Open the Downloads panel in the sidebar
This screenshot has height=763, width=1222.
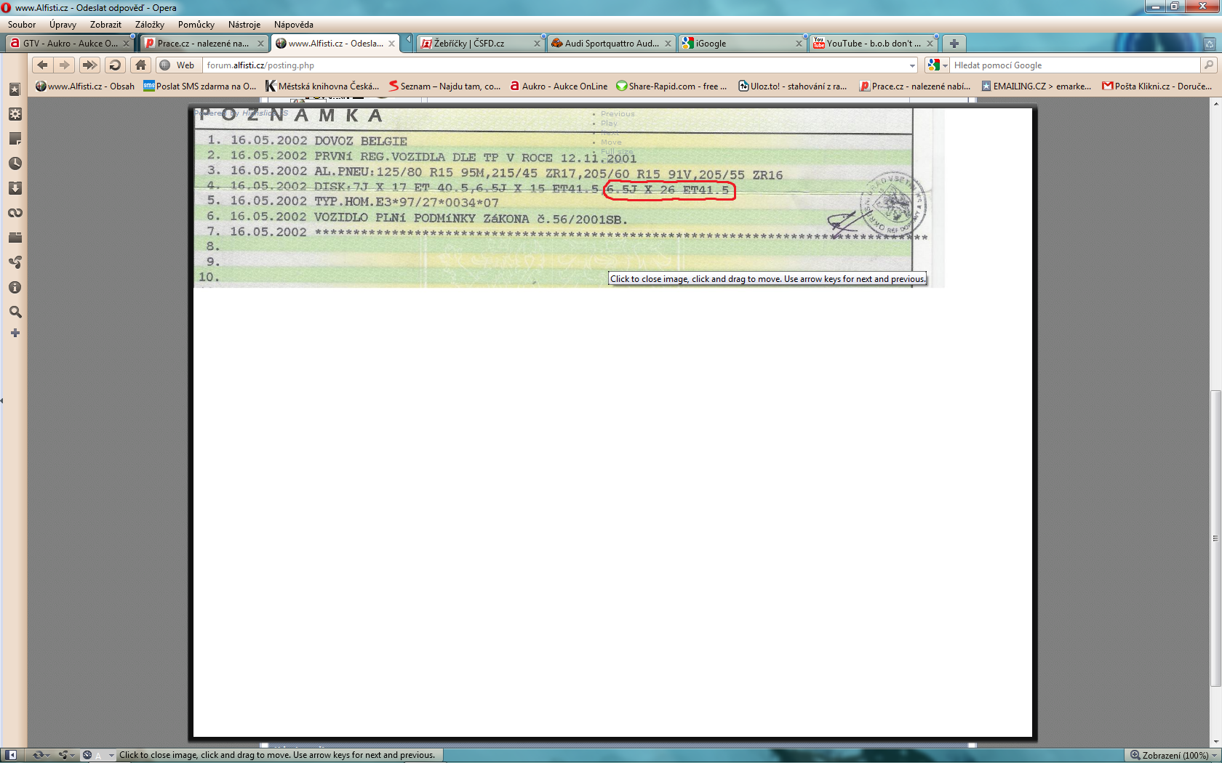point(15,188)
